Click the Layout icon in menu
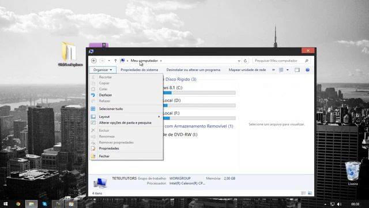 coord(93,117)
